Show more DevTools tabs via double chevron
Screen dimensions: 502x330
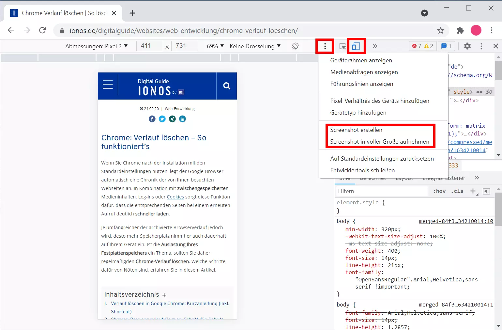(x=375, y=46)
